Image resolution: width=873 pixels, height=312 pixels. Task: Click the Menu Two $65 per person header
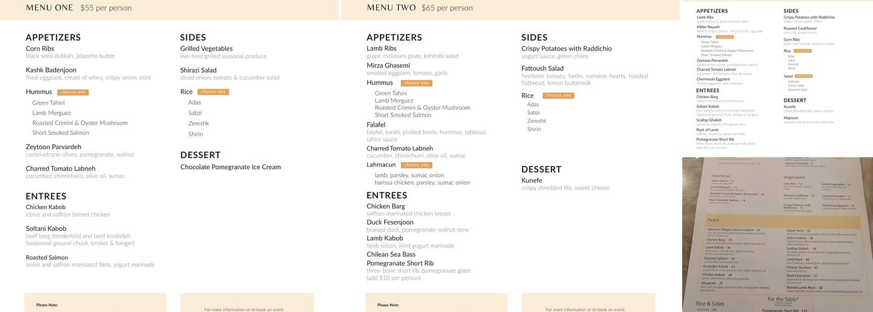[420, 8]
